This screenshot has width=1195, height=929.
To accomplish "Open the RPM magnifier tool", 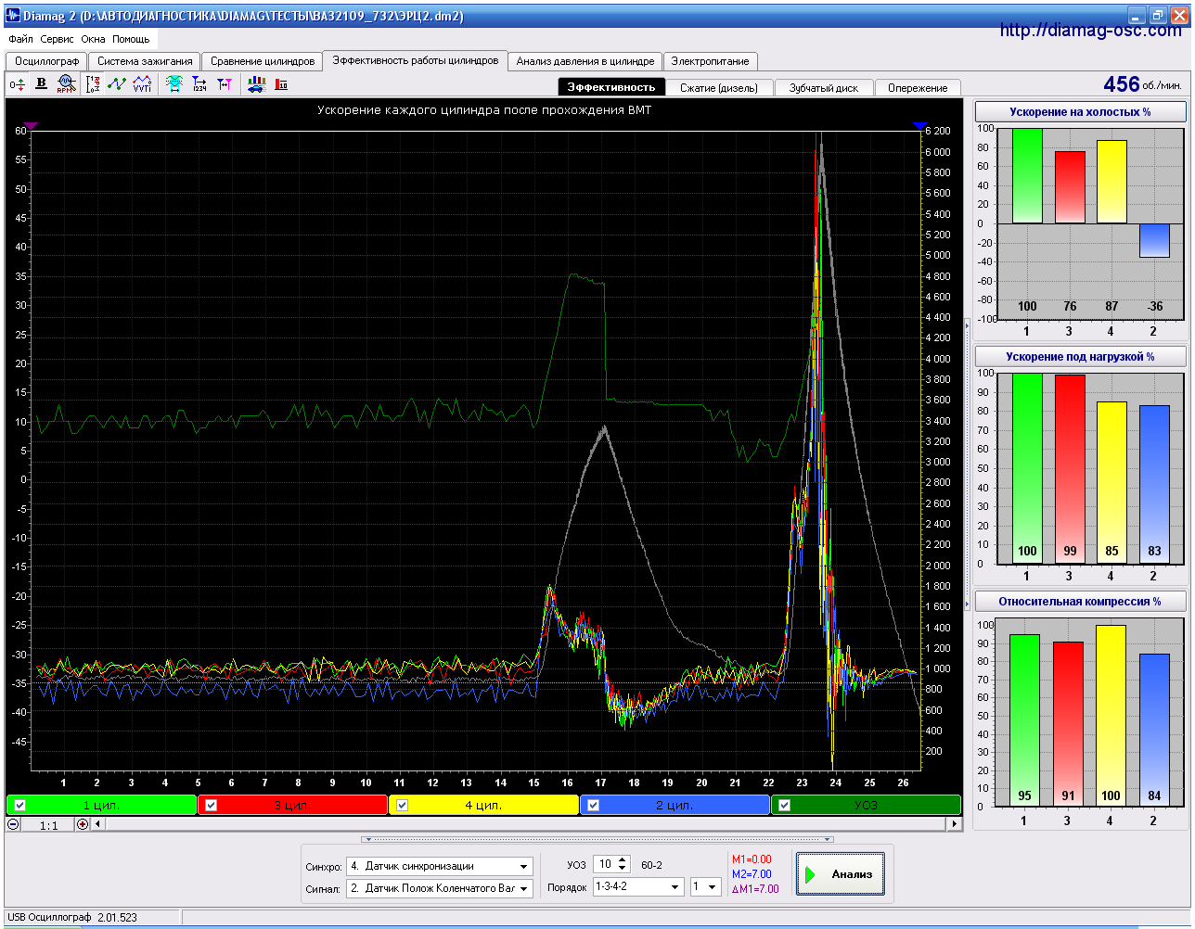I will pyautogui.click(x=66, y=84).
